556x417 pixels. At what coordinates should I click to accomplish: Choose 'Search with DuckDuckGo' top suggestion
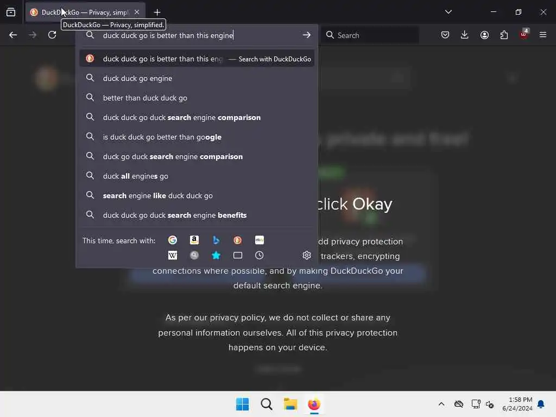click(197, 59)
